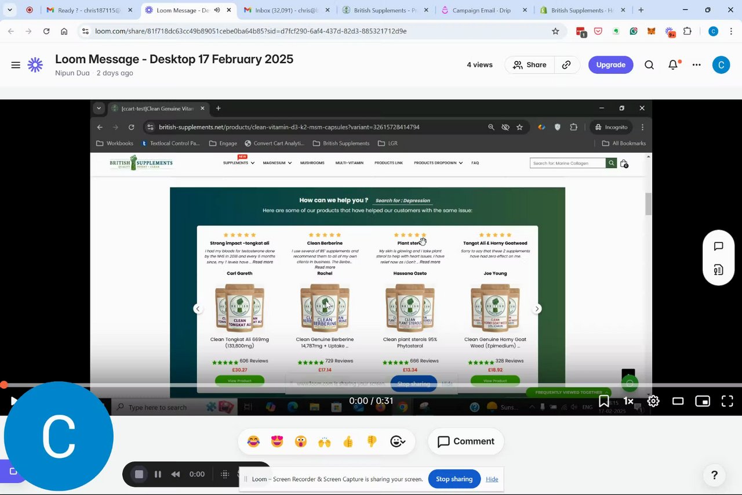Enable picture-in-picture mode

703,401
